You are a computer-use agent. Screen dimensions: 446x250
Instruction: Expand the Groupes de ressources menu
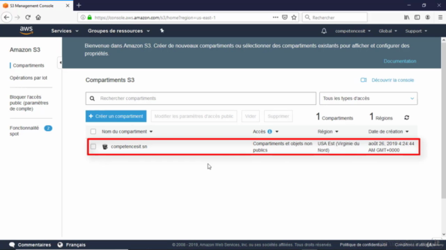coord(118,31)
